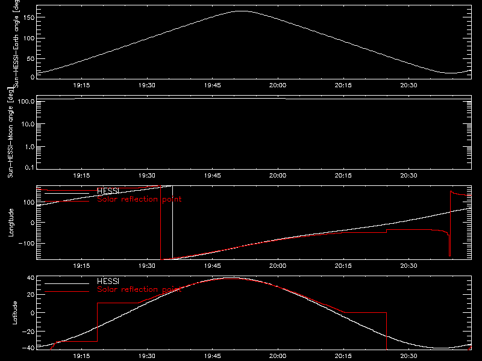Click 20:00 time label under Moon angle plot
Viewport: 482px width, 361px height.
[x=278, y=176]
